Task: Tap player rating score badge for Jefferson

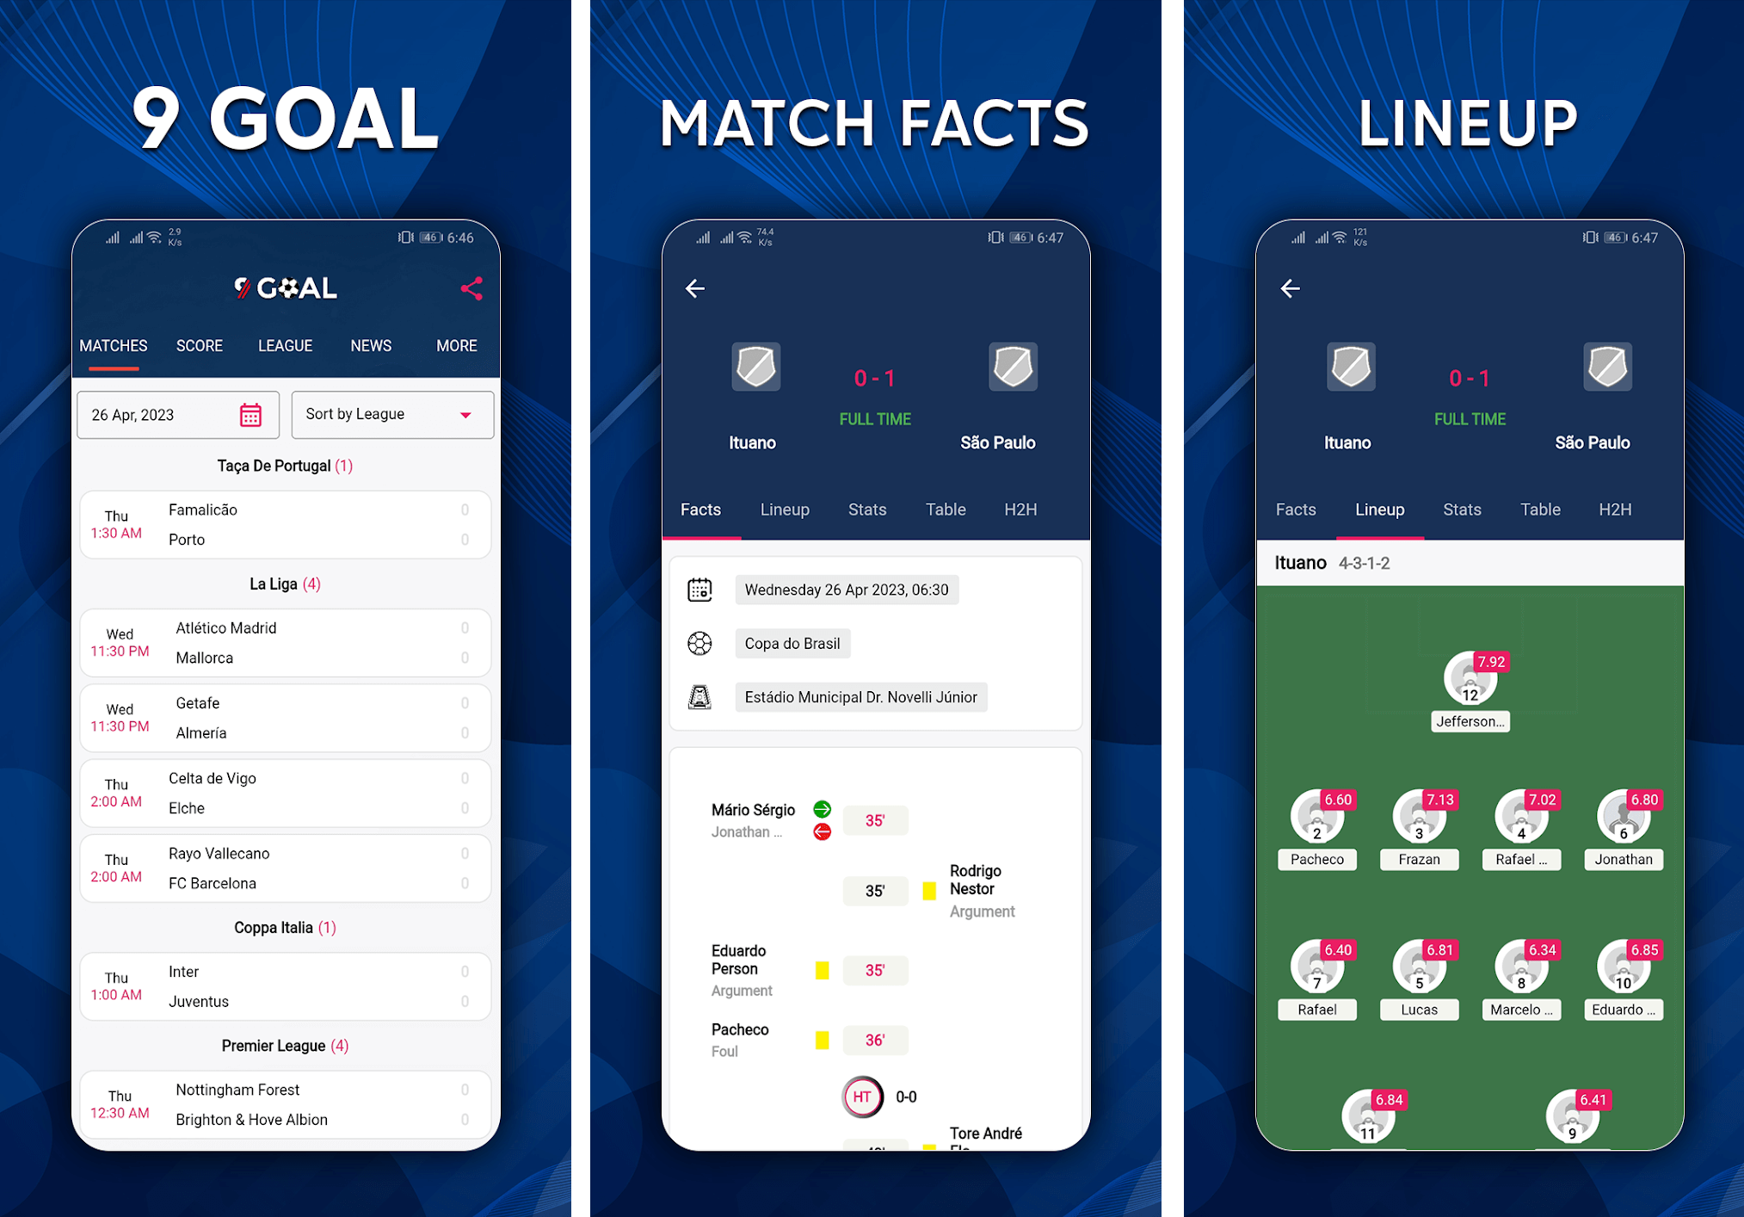Action: tap(1494, 663)
